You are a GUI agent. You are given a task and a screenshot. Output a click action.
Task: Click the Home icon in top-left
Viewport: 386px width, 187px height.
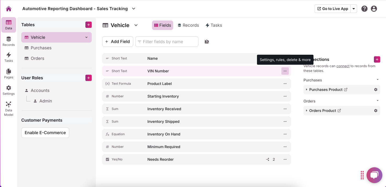pyautogui.click(x=9, y=9)
